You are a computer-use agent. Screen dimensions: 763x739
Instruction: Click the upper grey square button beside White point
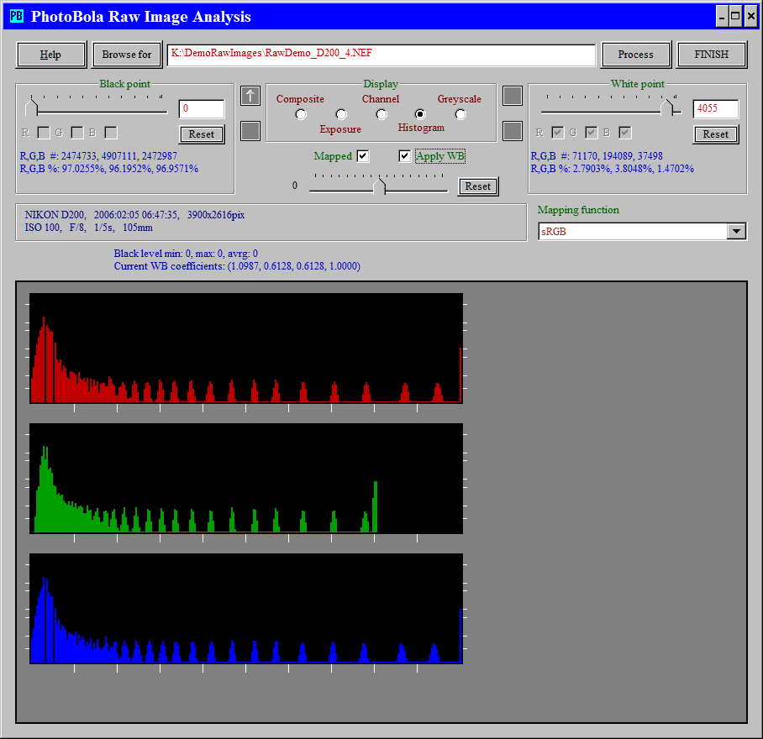coord(513,96)
